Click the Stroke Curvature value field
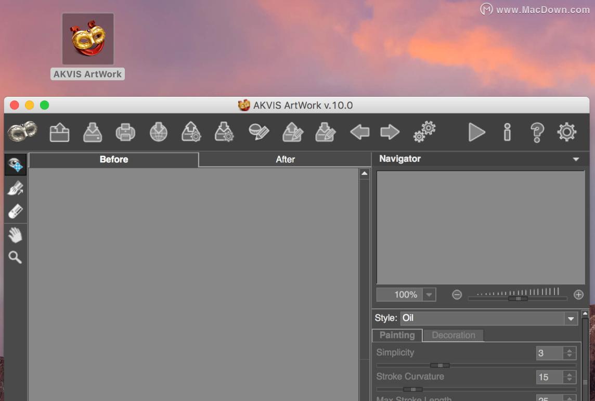This screenshot has width=595, height=401. 549,377
